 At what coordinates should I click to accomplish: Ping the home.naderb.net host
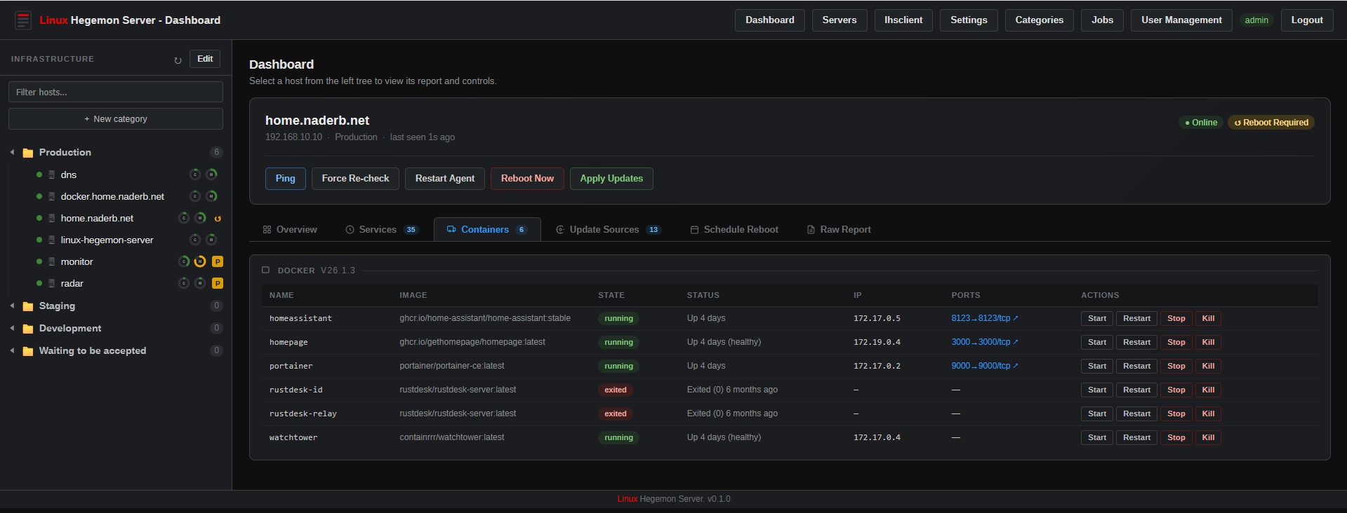click(x=285, y=179)
